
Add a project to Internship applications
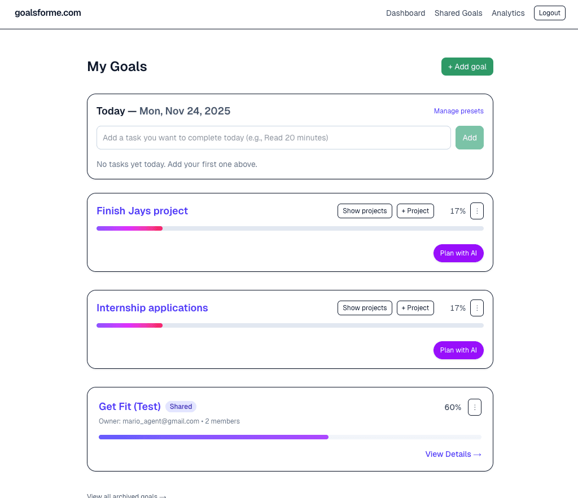(x=415, y=307)
